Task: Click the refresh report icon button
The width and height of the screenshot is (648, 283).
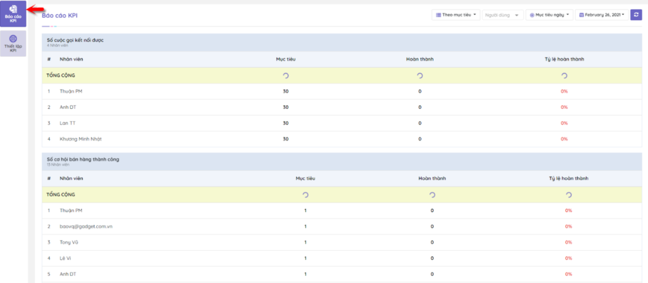Action: pos(636,15)
